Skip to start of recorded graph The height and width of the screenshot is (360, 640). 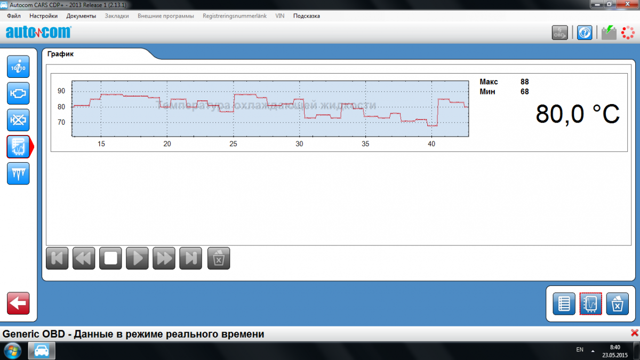tap(57, 259)
